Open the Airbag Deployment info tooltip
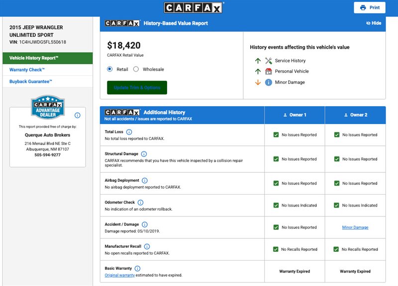398x286 pixels. coord(145,181)
